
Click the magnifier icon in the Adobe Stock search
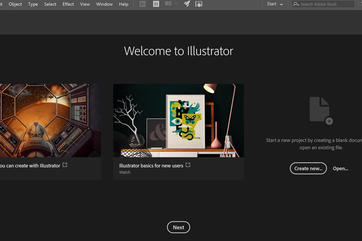pos(296,4)
